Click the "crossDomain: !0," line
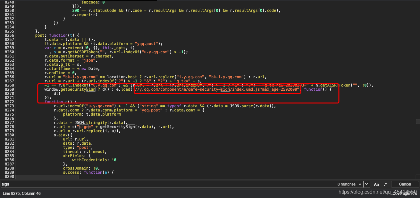The width and height of the screenshot is (420, 198). [x=81, y=168]
